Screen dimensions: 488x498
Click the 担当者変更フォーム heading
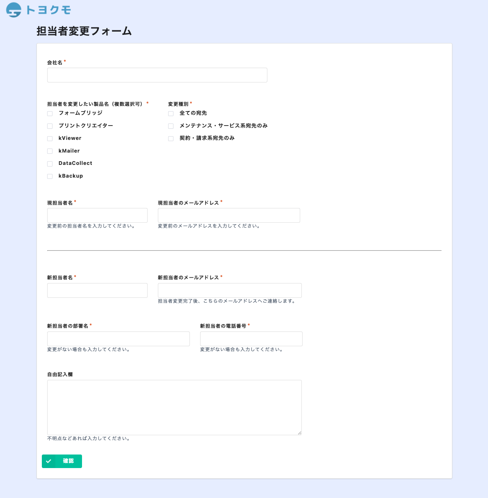[84, 31]
